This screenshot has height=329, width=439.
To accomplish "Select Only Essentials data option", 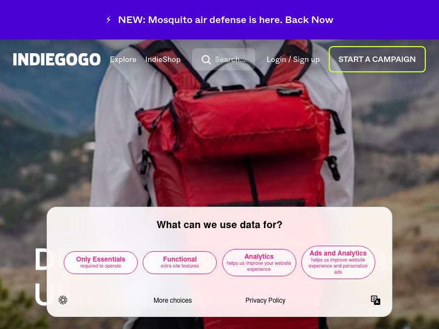I will click(100, 263).
